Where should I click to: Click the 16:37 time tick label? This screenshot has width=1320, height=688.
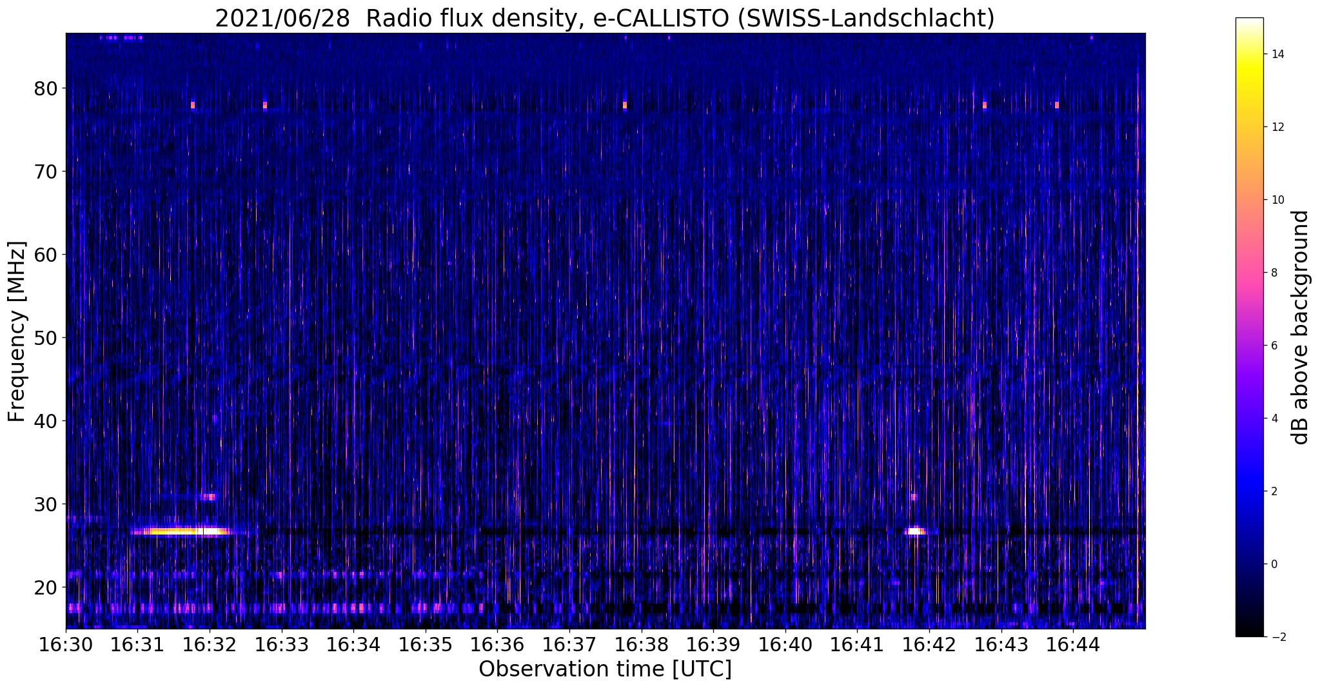569,645
